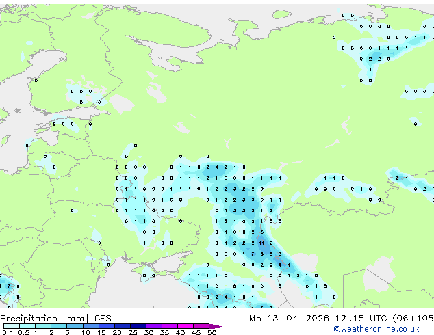Click the legend value '10'
Viewport: 434px width, 335px height.
pyautogui.click(x=86, y=332)
